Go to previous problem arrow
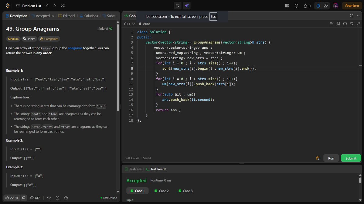364x204 pixels. pyautogui.click(x=47, y=5)
